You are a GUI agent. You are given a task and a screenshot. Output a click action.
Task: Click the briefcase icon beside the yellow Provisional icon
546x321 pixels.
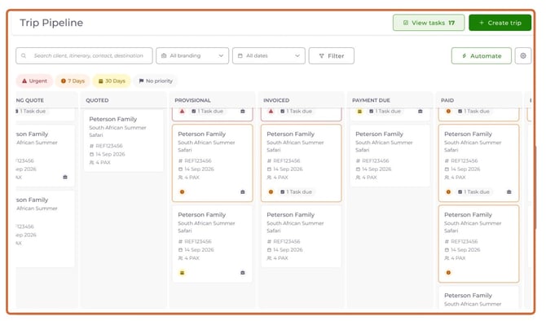(x=243, y=273)
